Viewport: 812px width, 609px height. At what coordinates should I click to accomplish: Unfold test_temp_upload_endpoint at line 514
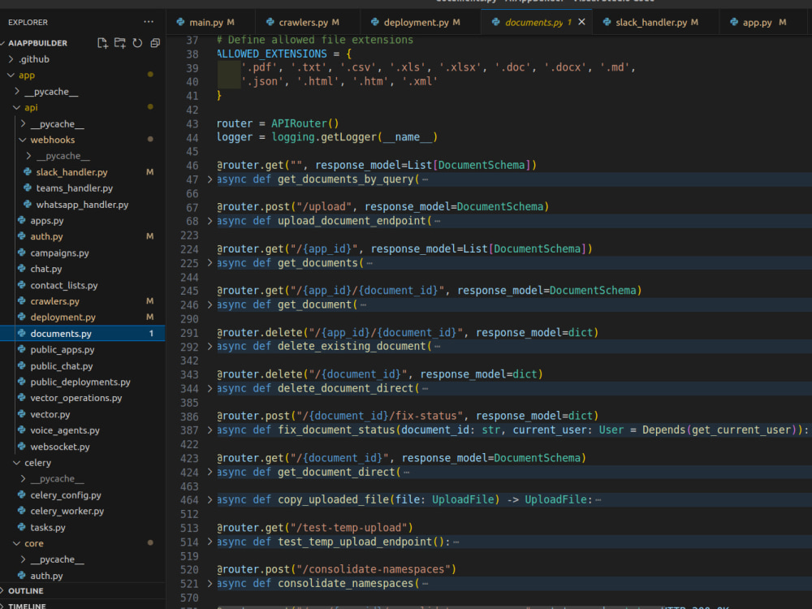tap(209, 542)
